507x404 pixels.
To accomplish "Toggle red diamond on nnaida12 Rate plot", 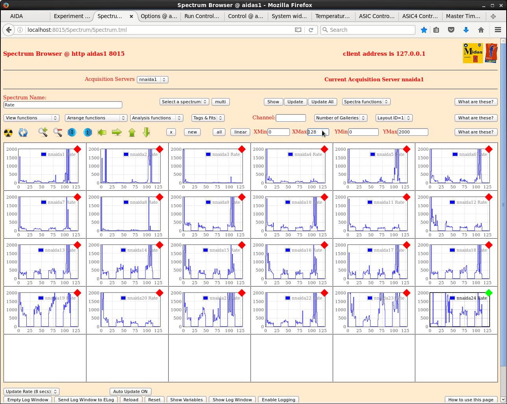I will point(489,197).
